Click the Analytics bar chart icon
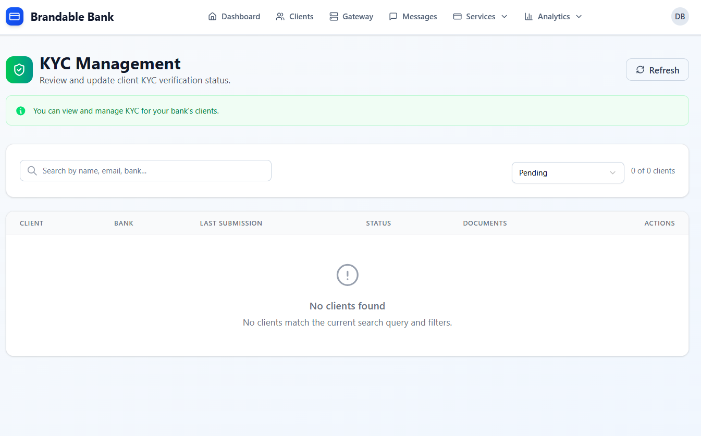Viewport: 701px width, 436px height. click(528, 16)
